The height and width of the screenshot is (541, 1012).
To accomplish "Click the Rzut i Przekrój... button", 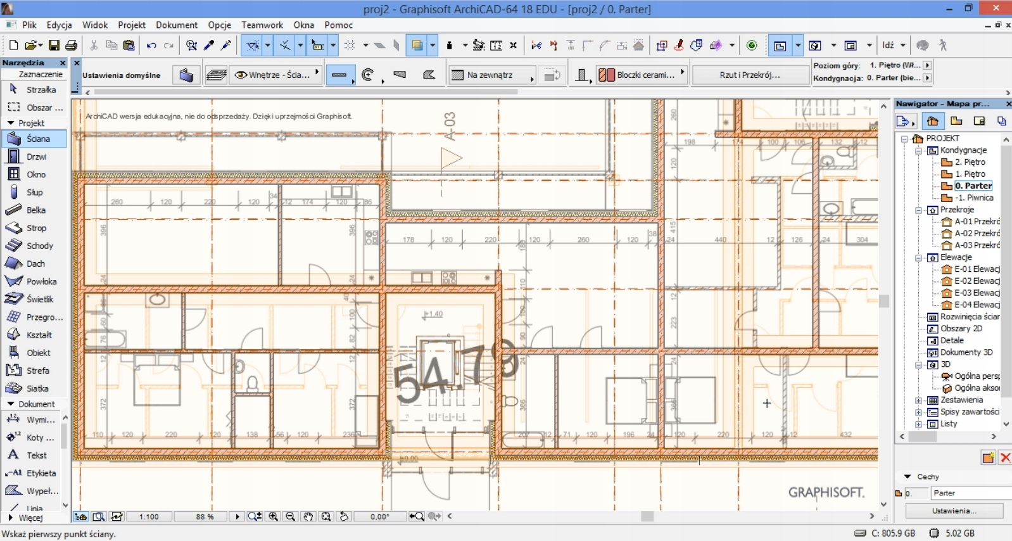I will click(750, 75).
